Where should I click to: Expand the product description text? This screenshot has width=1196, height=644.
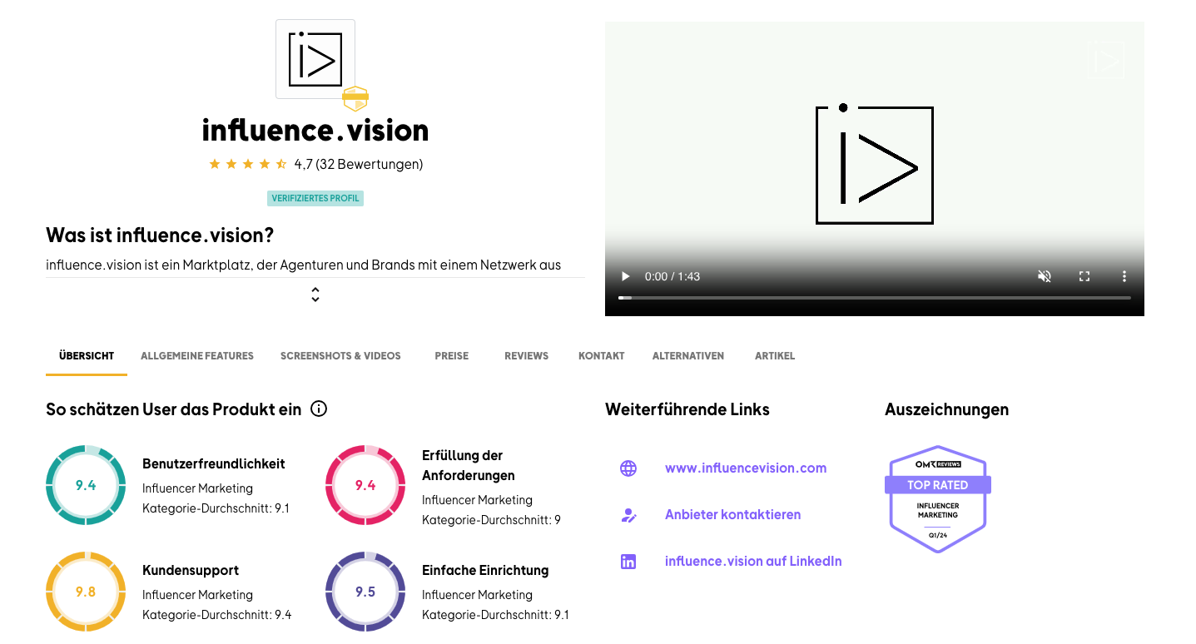(x=315, y=295)
